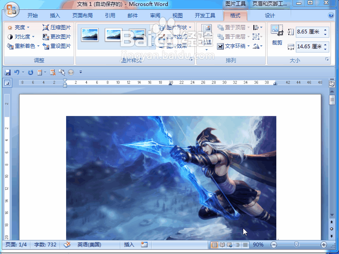Click the page with red X icon

pyautogui.click(x=53, y=72)
